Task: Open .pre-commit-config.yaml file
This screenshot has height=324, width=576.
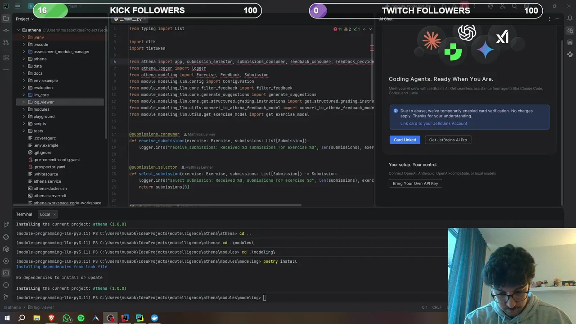Action: point(56,160)
